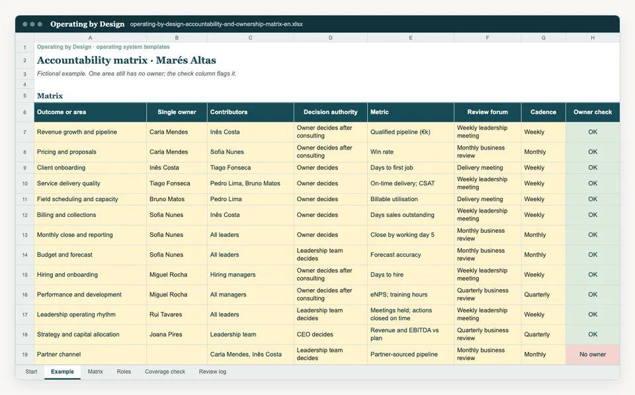Click 'Partner channel' cell
This screenshot has height=395, width=635.
(x=90, y=355)
